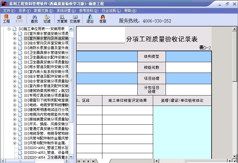Expand the 消防水泵接合器及室外消 tree node

[x=15, y=48]
